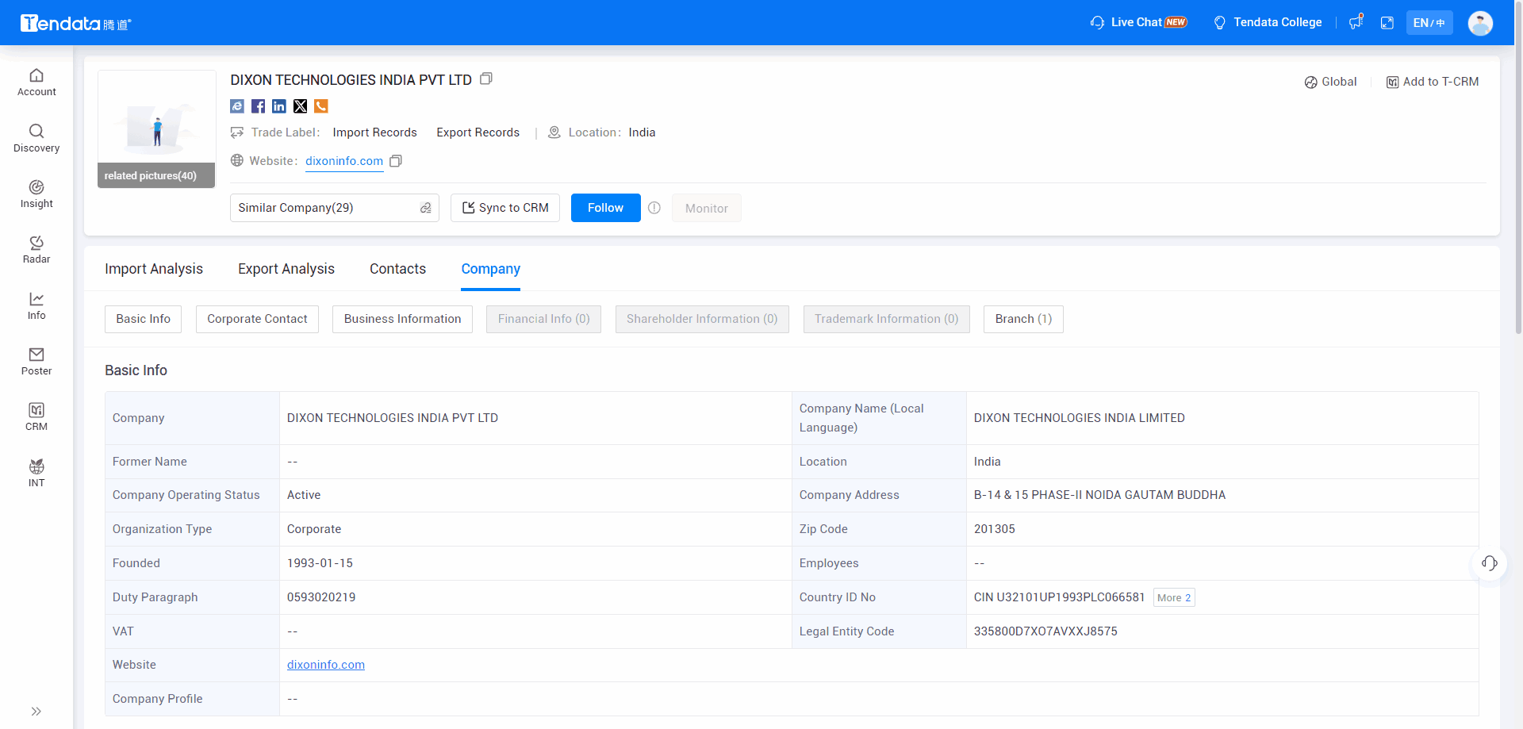Click the orange phone contact icon
Image resolution: width=1523 pixels, height=729 pixels.
321,106
